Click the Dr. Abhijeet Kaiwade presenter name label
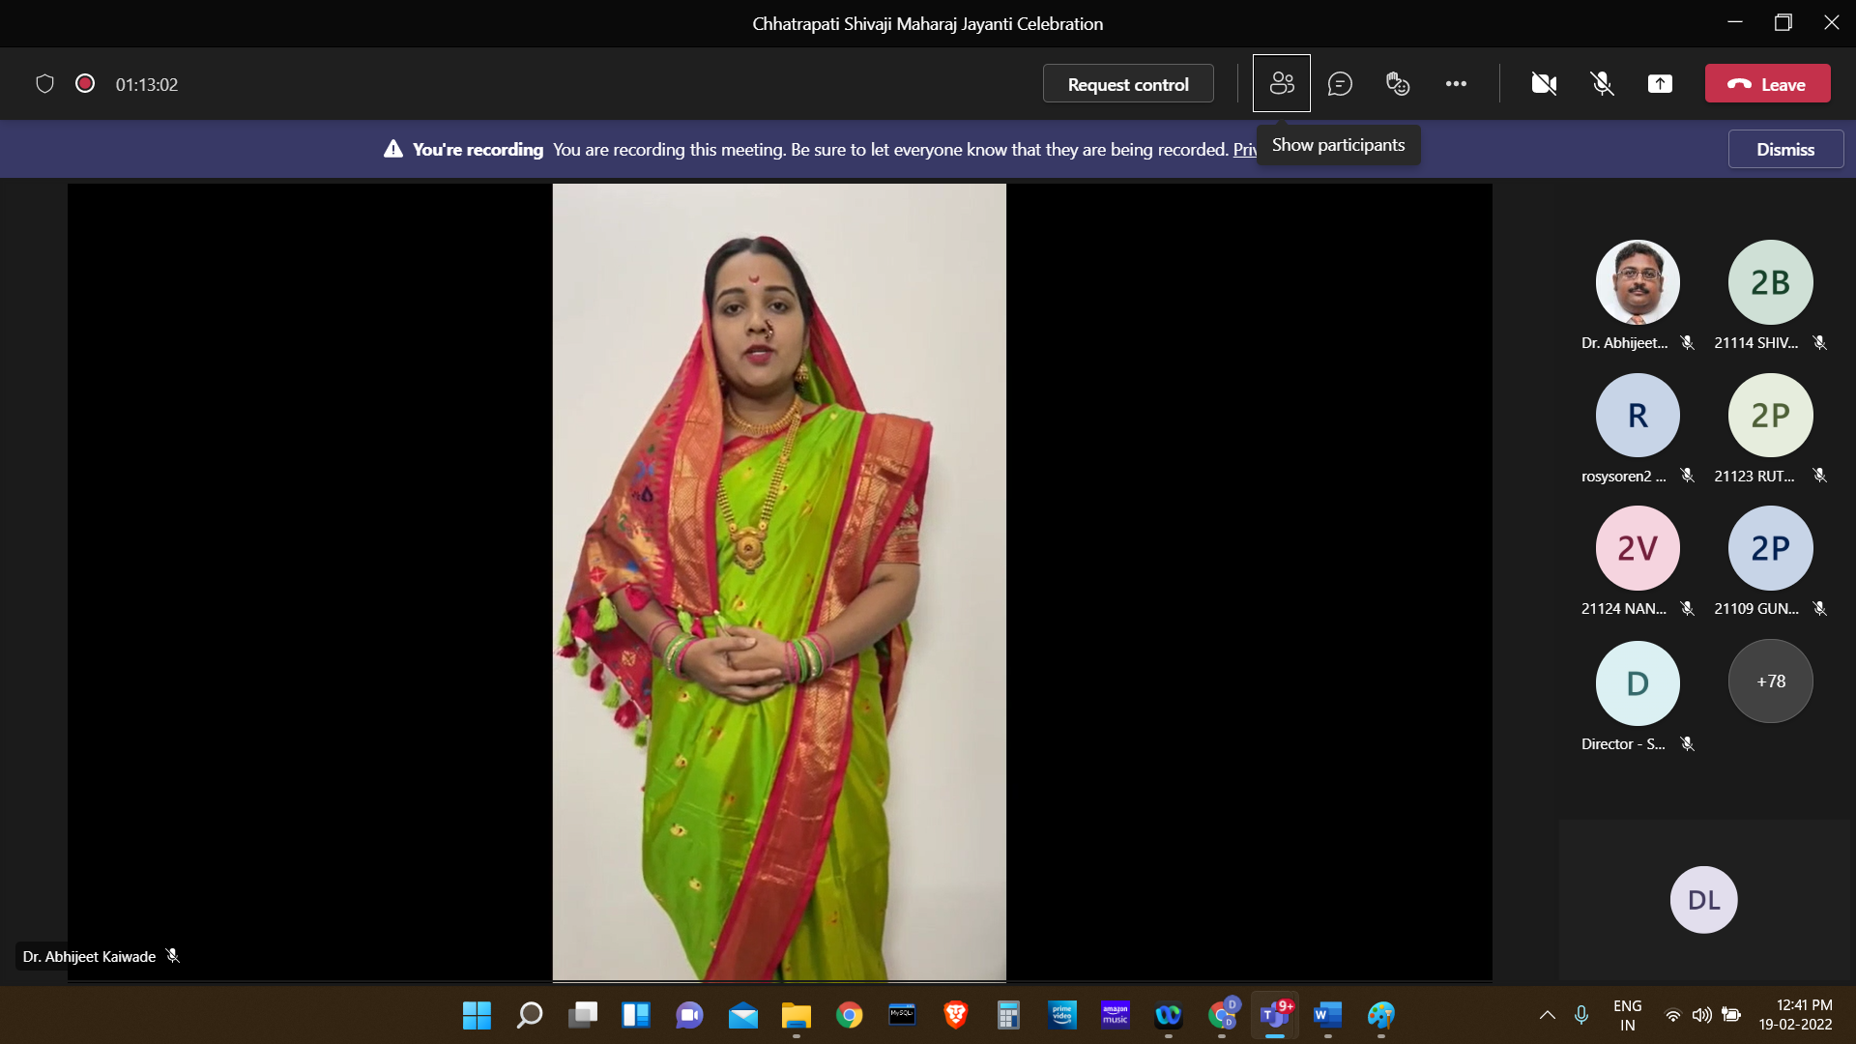The width and height of the screenshot is (1856, 1044). 89,957
